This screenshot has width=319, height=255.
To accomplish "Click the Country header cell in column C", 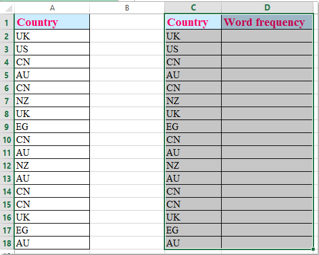I will pos(193,22).
